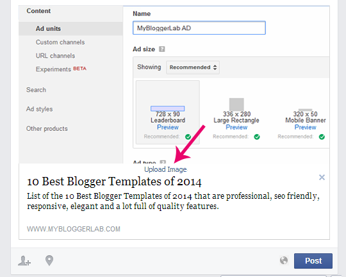Select the 728 x 90 Leaderboard size

tap(168, 112)
